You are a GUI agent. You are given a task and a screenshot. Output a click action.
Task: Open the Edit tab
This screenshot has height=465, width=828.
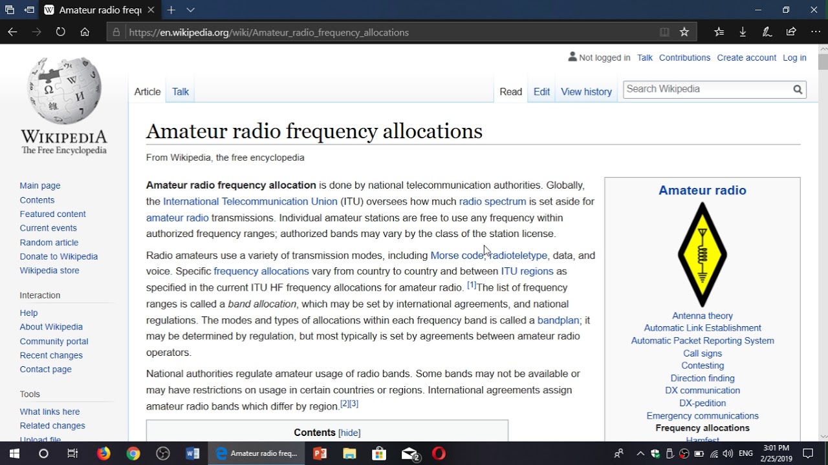coord(541,92)
